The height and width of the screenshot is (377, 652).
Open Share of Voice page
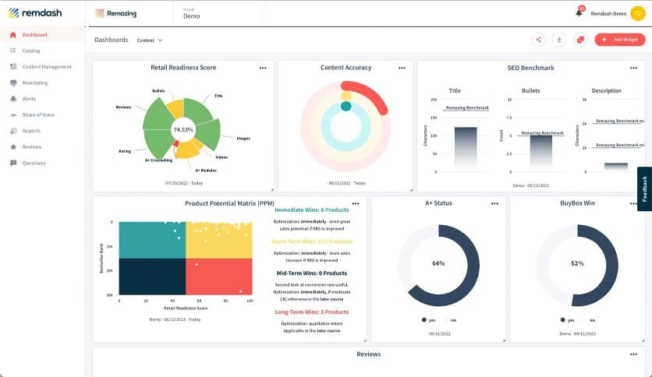pos(37,115)
